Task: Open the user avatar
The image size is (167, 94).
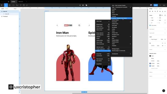Action: [x=151, y=5]
